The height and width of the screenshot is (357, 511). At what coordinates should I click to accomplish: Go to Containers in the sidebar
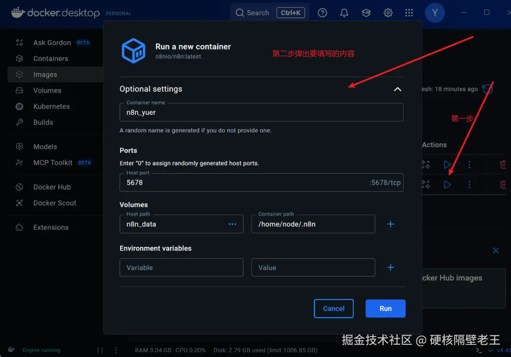pyautogui.click(x=51, y=59)
